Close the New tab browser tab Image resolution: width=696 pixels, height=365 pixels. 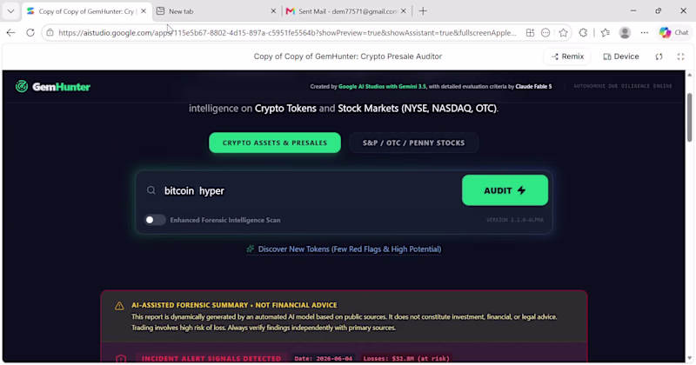pos(273,11)
